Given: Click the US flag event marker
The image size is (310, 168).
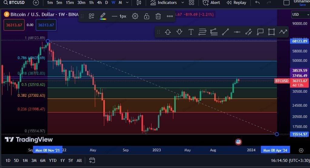Looking at the screenshot, I should 238,142.
